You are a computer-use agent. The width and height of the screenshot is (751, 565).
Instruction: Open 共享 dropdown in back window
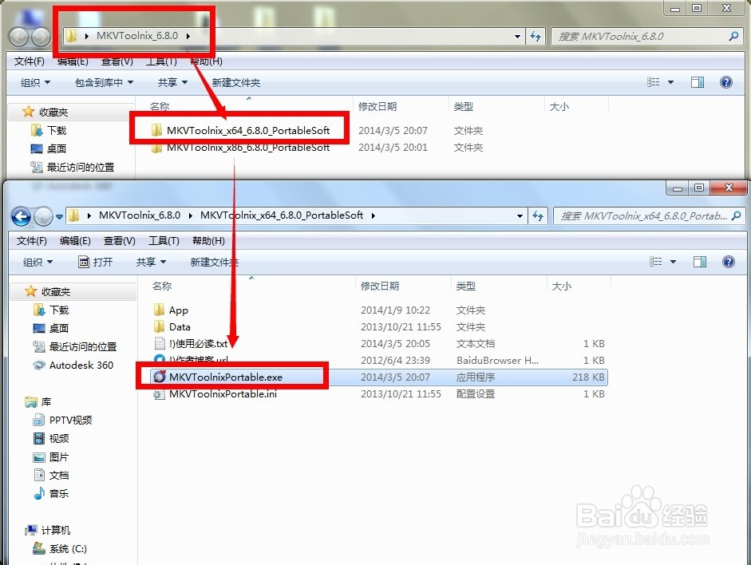(172, 82)
